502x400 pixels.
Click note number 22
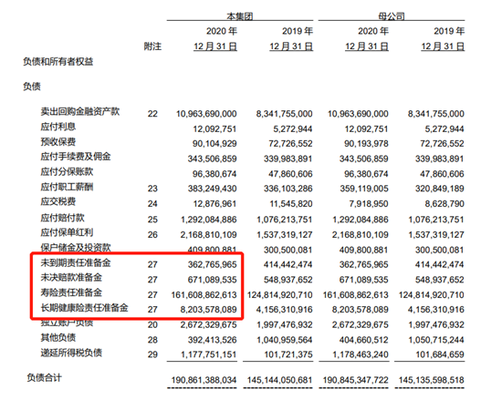point(152,114)
